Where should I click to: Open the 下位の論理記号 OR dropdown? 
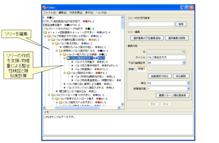click(184, 63)
